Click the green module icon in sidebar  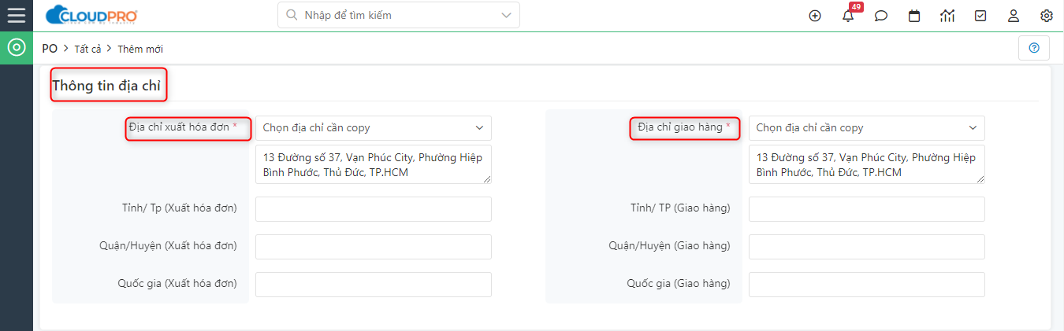pyautogui.click(x=16, y=48)
